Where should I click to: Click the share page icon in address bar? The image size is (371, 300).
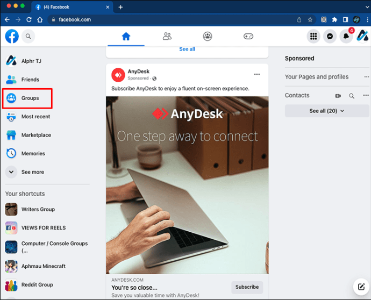click(299, 20)
